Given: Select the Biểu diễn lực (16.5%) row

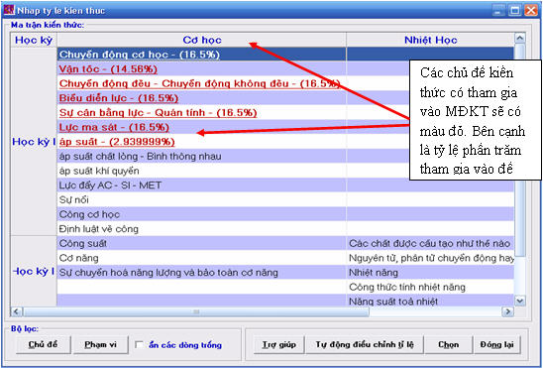Looking at the screenshot, I should [x=201, y=98].
